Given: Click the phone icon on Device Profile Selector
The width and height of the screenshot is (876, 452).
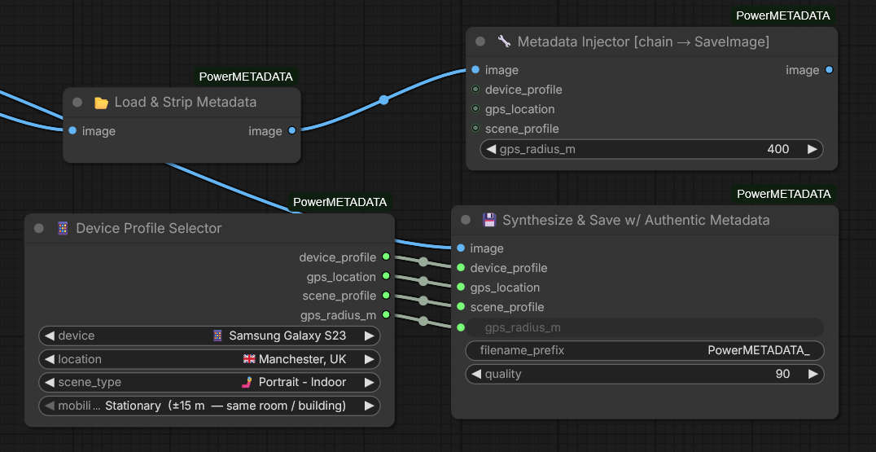Looking at the screenshot, I should pyautogui.click(x=63, y=228).
